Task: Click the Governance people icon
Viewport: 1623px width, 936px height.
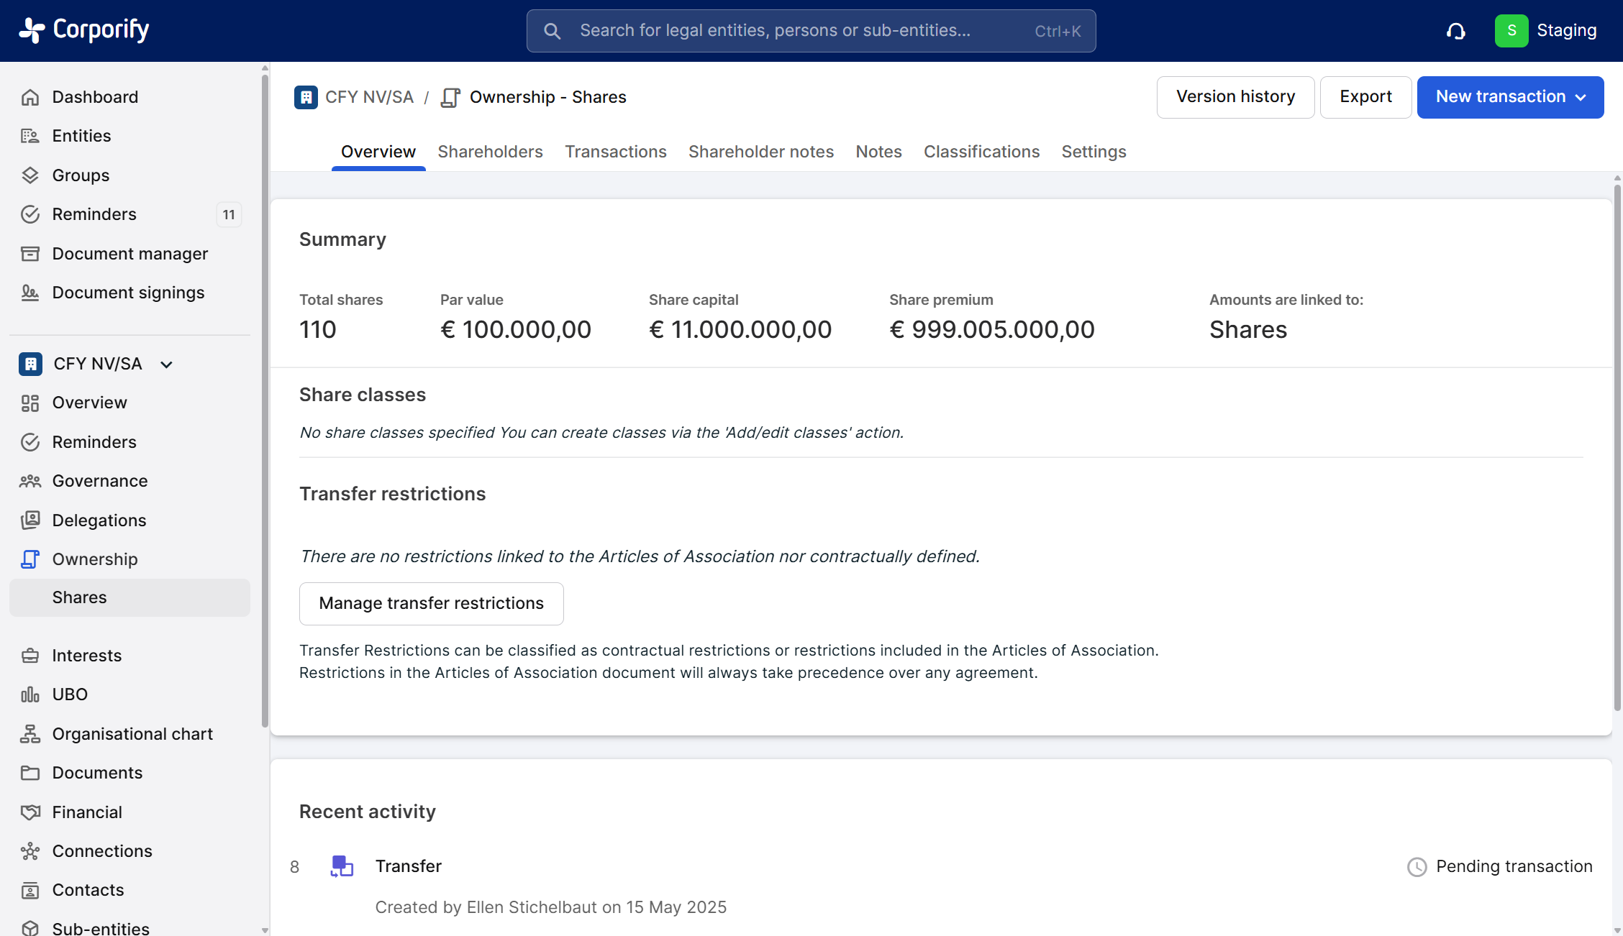Action: click(29, 481)
